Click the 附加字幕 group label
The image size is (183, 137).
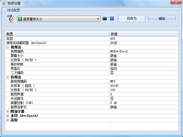[17, 111]
